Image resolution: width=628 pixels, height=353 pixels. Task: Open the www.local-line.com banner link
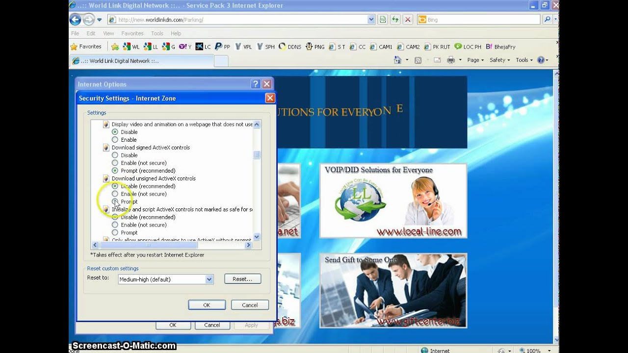tap(393, 201)
